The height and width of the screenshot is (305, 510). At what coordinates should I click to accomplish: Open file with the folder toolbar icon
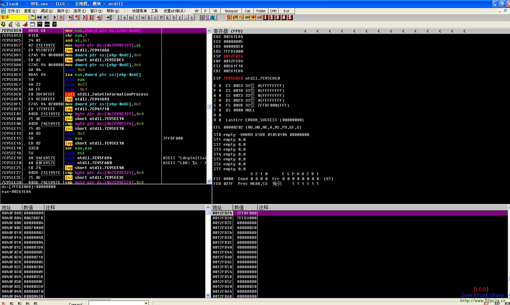33,17
